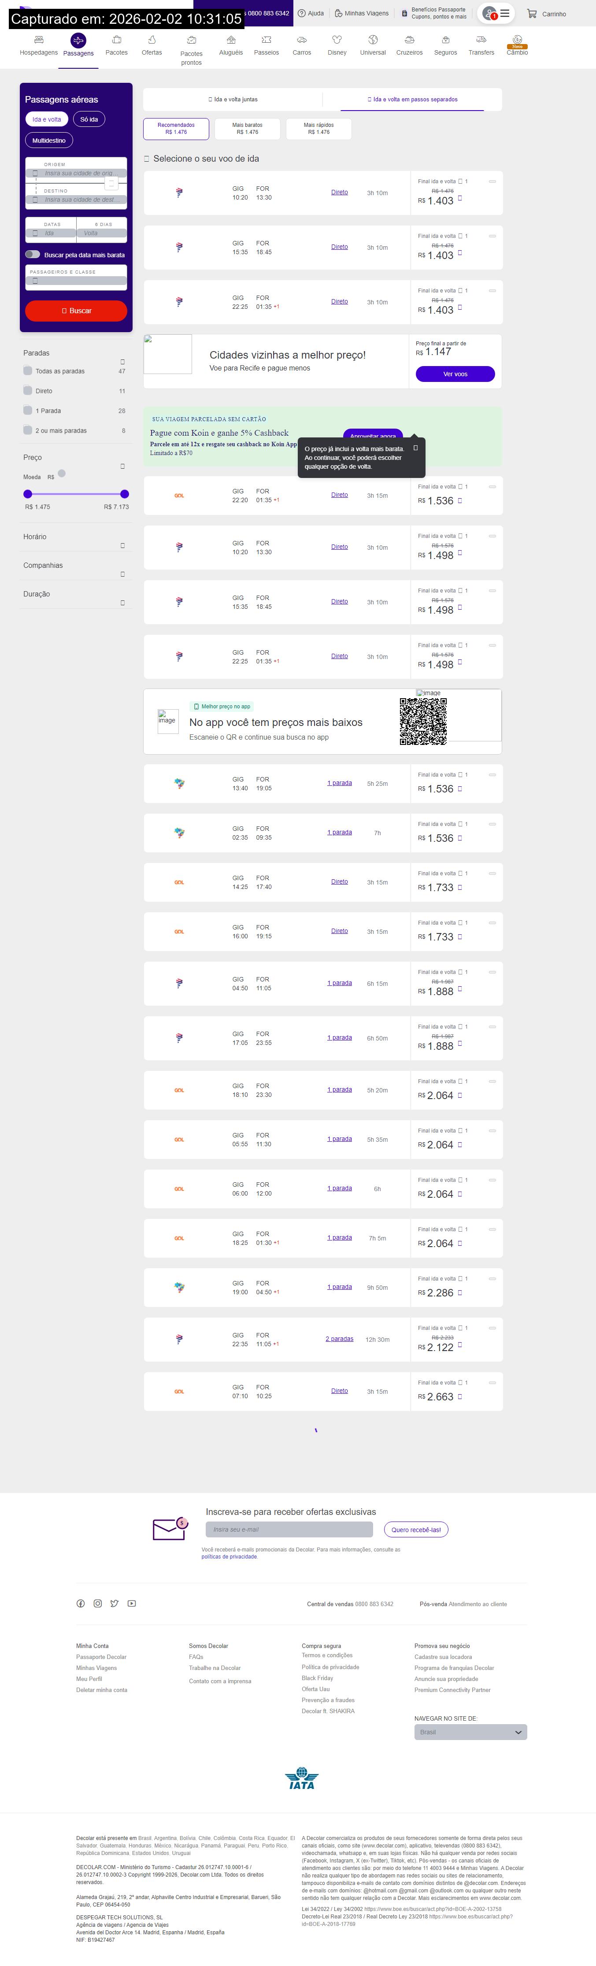This screenshot has height=1966, width=596.
Task: Select the 'Mais baratos' sorting tab
Action: 247,128
